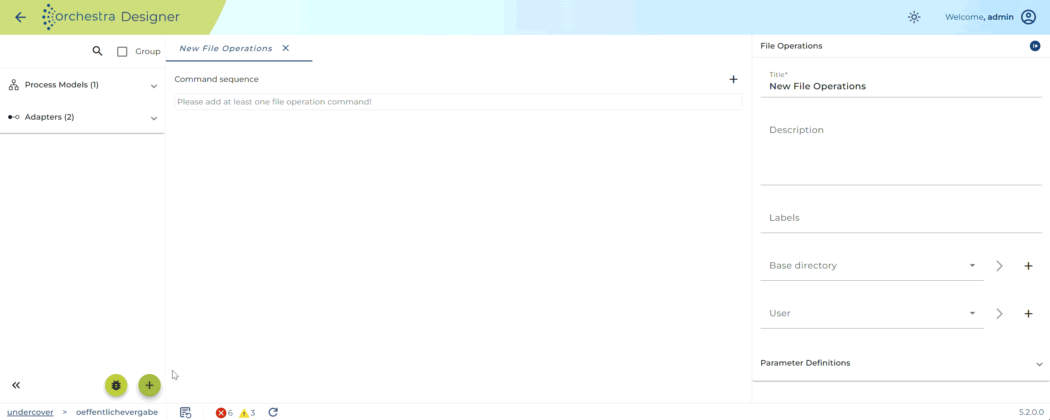
Task: Open the Base directory dropdown
Action: 872,266
